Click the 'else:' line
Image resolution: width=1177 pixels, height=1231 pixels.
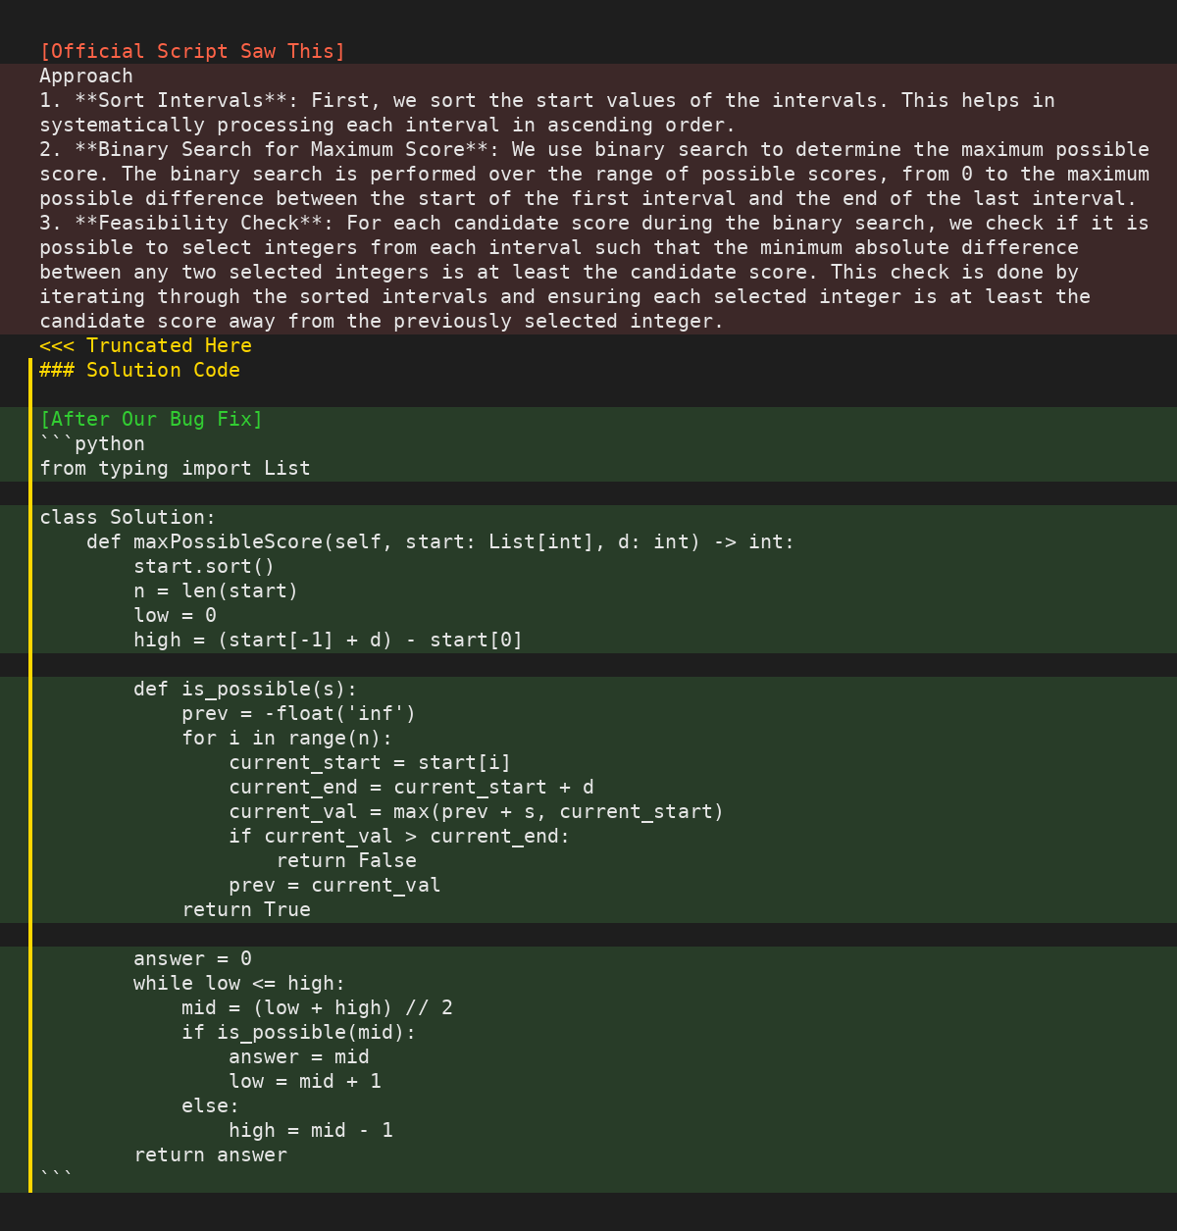[211, 1106]
